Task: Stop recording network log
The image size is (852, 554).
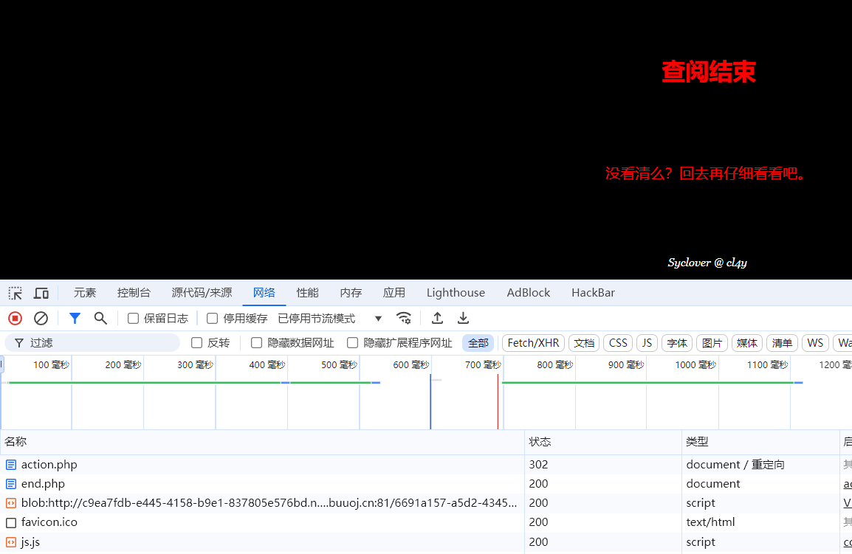Action: point(15,318)
